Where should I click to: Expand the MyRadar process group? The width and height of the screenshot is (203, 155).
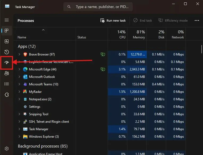[x=19, y=92]
